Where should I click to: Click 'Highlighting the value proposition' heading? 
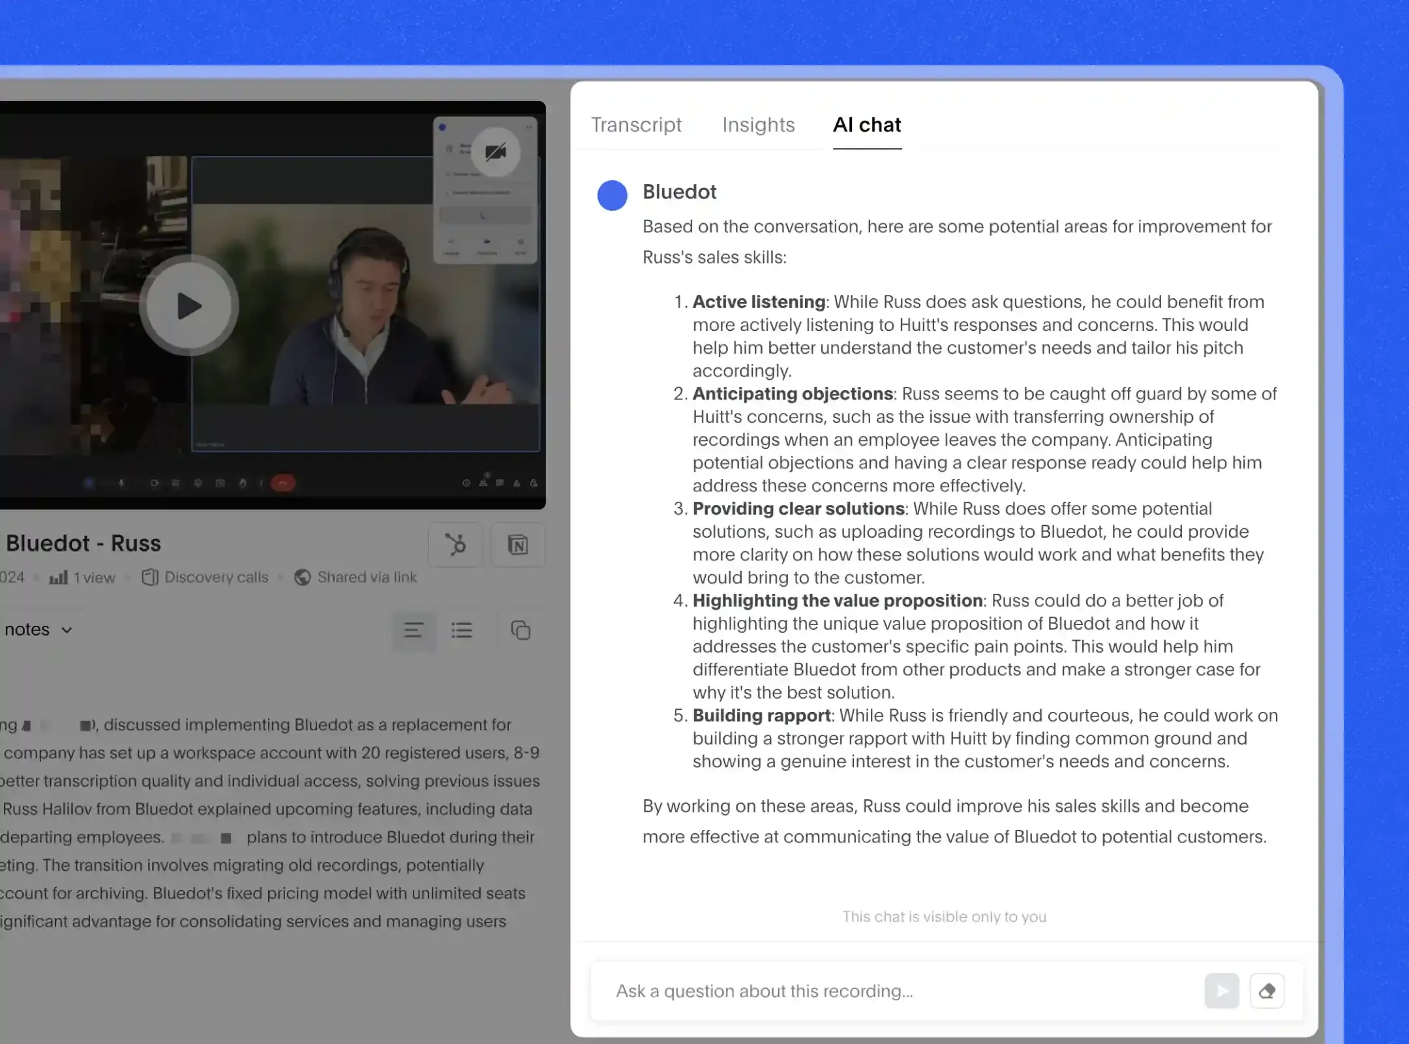coord(838,600)
